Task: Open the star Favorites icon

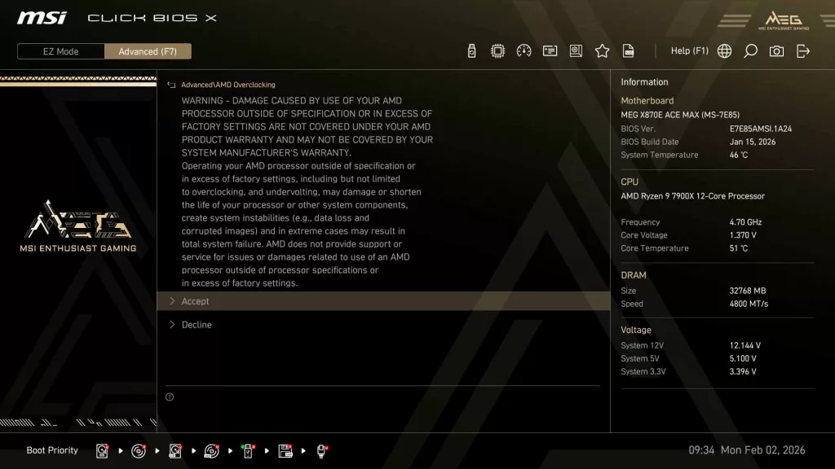Action: click(602, 50)
